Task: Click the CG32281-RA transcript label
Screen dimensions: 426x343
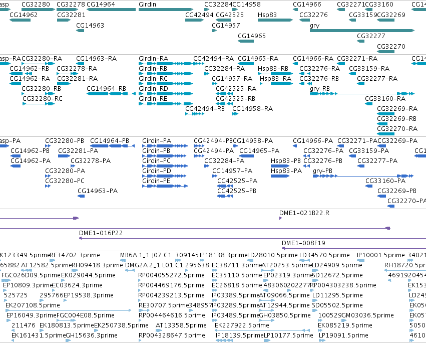Action: tap(77, 79)
